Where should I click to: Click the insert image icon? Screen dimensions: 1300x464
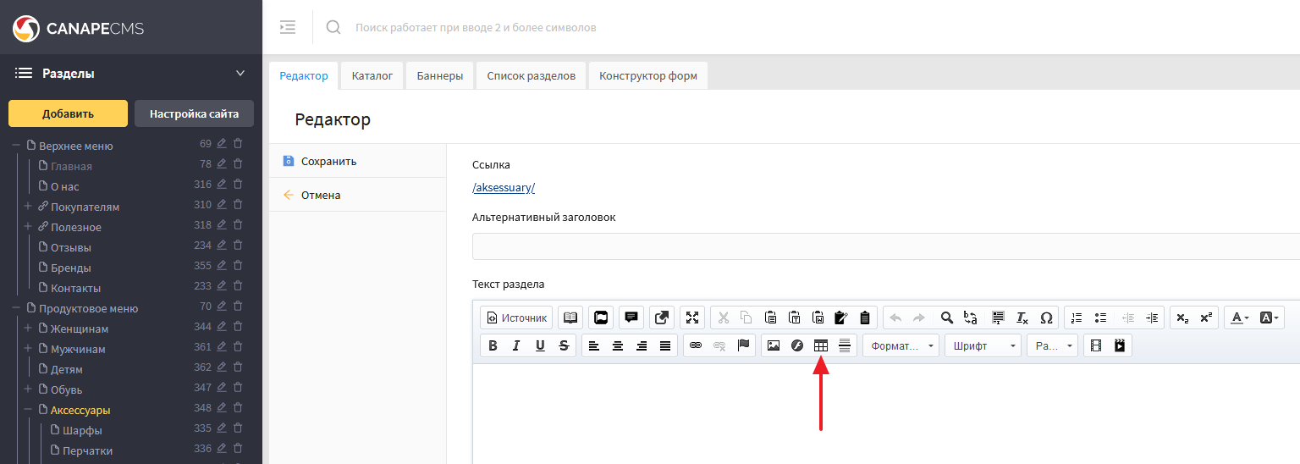tap(773, 345)
